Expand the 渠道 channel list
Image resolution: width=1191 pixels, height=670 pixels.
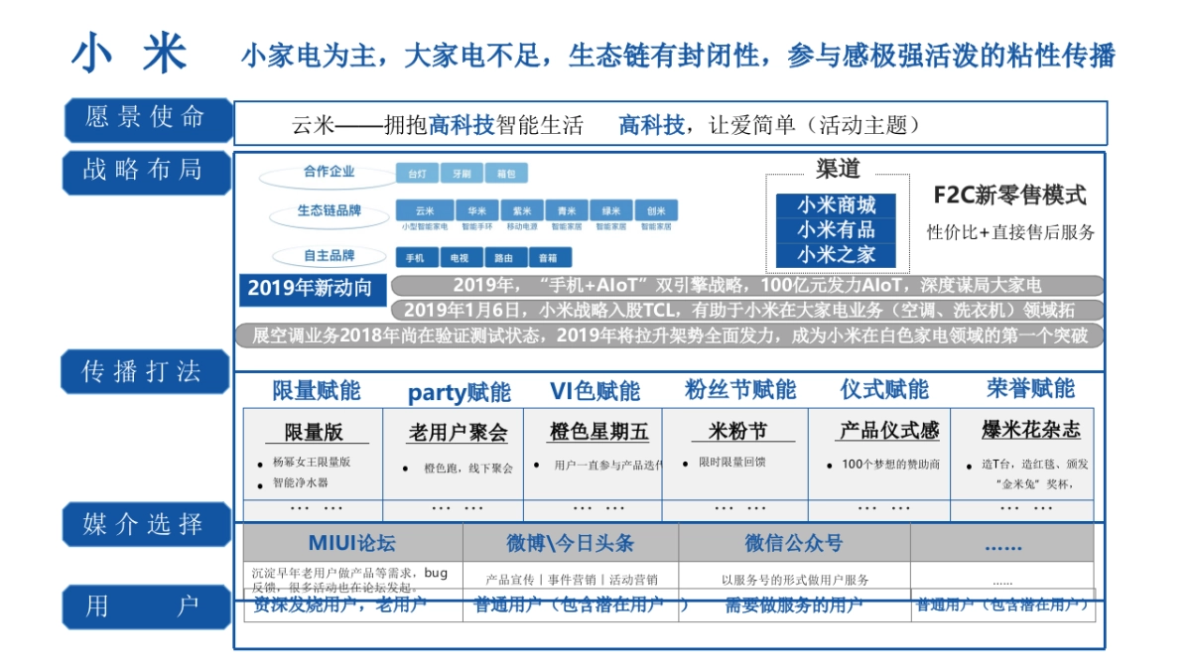point(836,169)
